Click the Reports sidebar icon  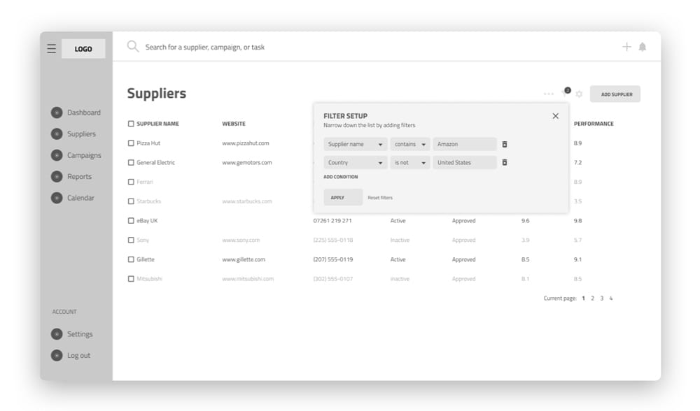57,177
